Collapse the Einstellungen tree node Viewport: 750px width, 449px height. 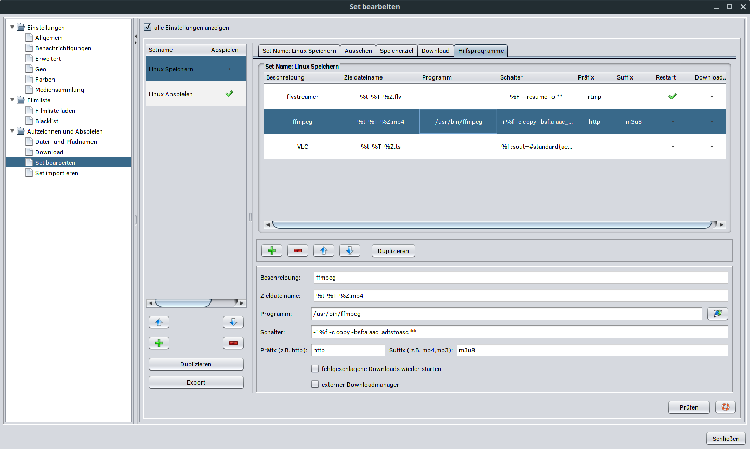click(12, 27)
